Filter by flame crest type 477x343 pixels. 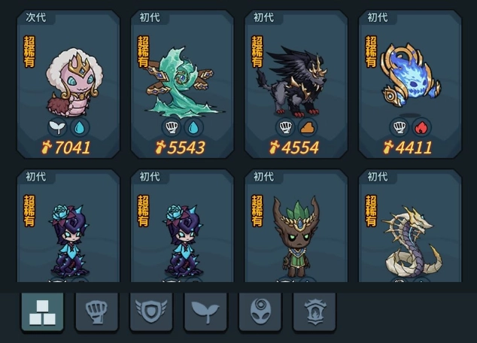click(x=314, y=312)
